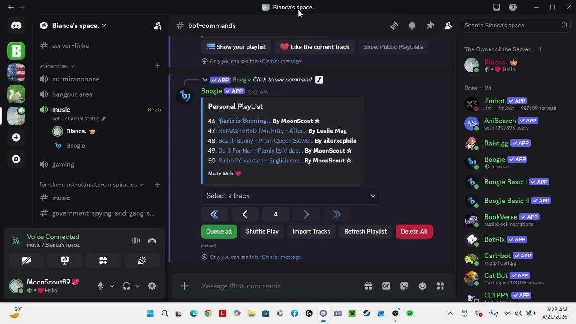Open Windows Start menu

pos(150,314)
